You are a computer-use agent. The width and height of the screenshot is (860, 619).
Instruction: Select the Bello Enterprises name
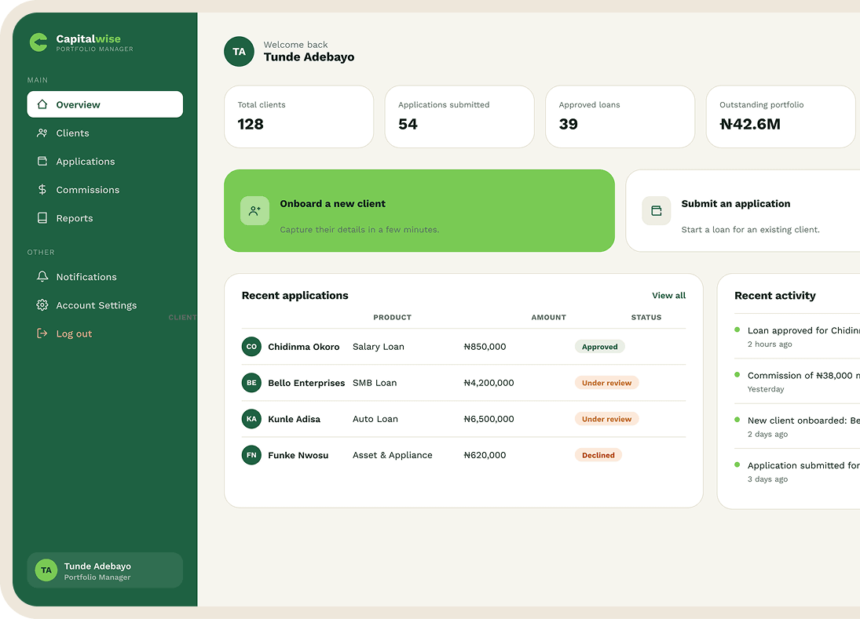306,382
